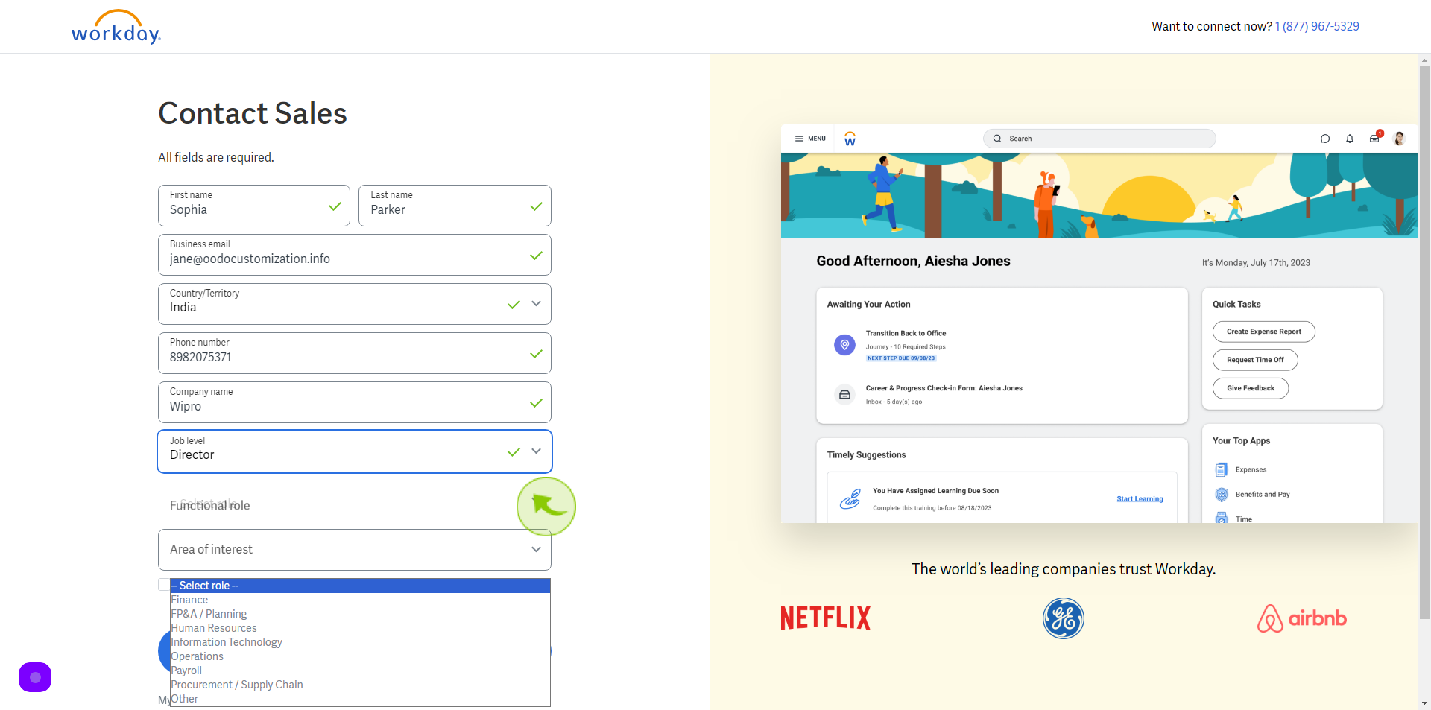Viewport: 1431px width, 710px height.
Task: Click the Time app icon
Action: tap(1222, 518)
